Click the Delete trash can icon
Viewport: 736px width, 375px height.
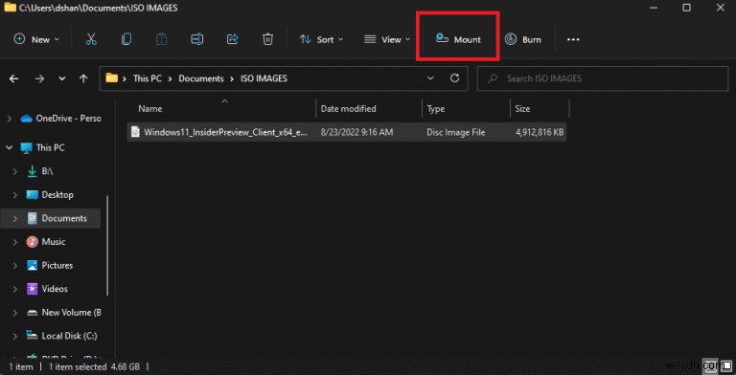(x=267, y=39)
